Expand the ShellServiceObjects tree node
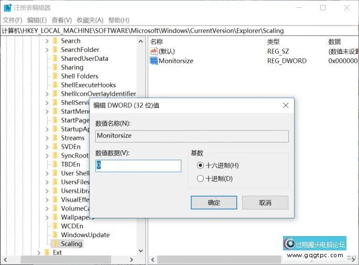 tap(47, 103)
